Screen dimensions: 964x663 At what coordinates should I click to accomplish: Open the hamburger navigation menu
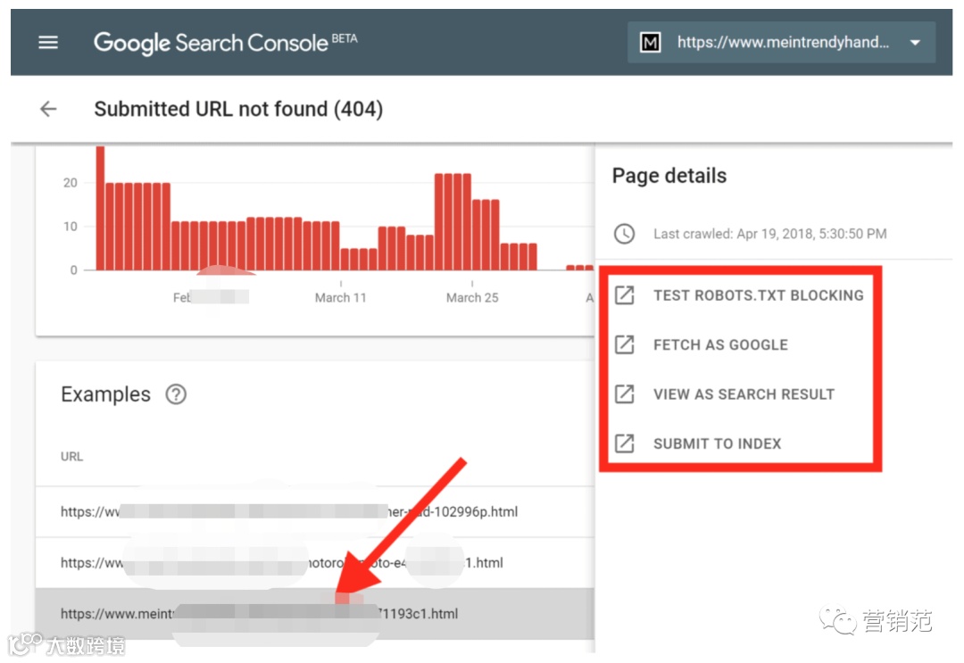(x=48, y=43)
